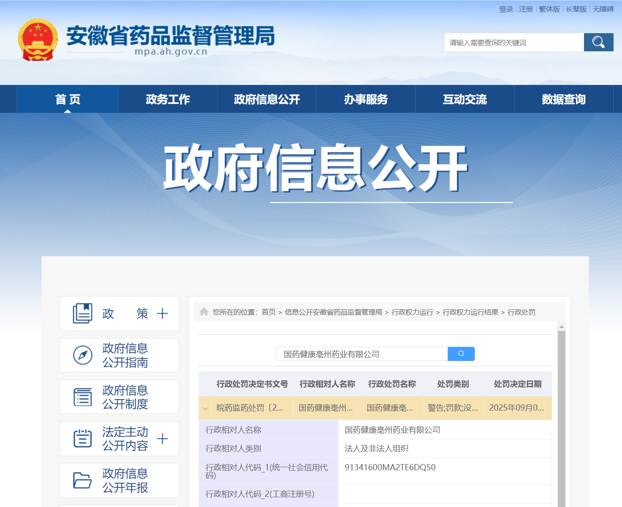Click the clipboard icon for 法定主动公开内容
The image size is (622, 507).
(83, 438)
